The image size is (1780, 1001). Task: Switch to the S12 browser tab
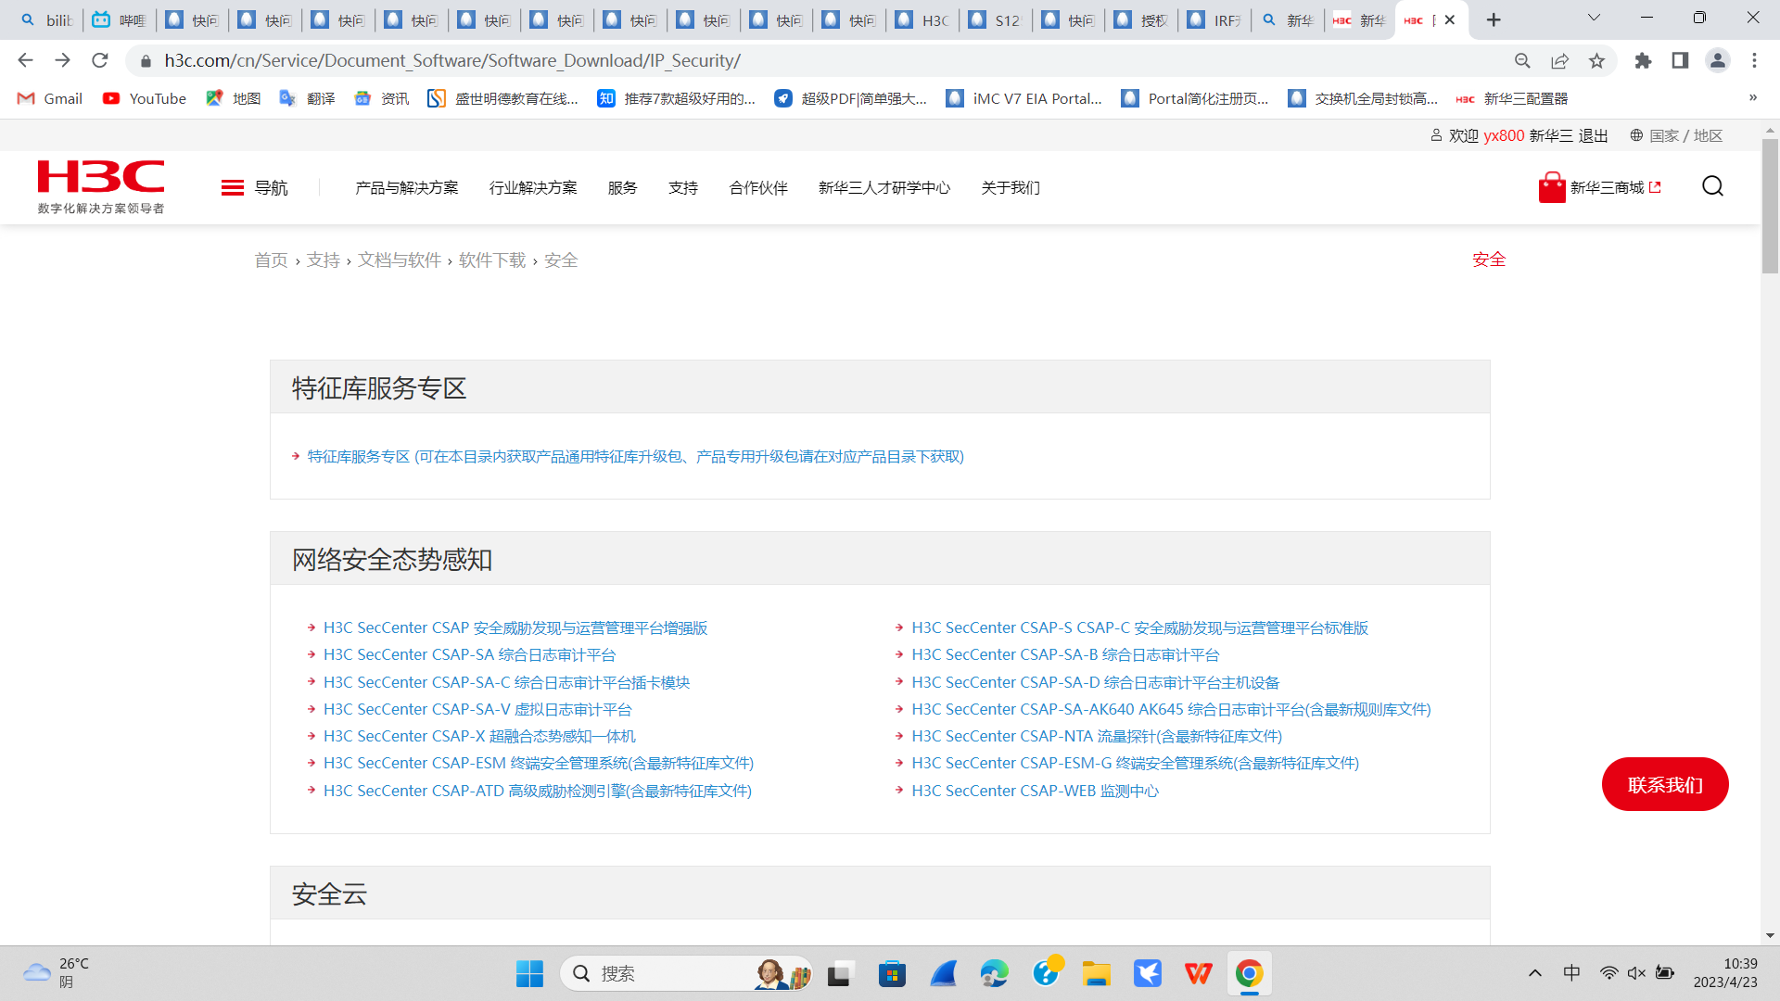(x=996, y=20)
